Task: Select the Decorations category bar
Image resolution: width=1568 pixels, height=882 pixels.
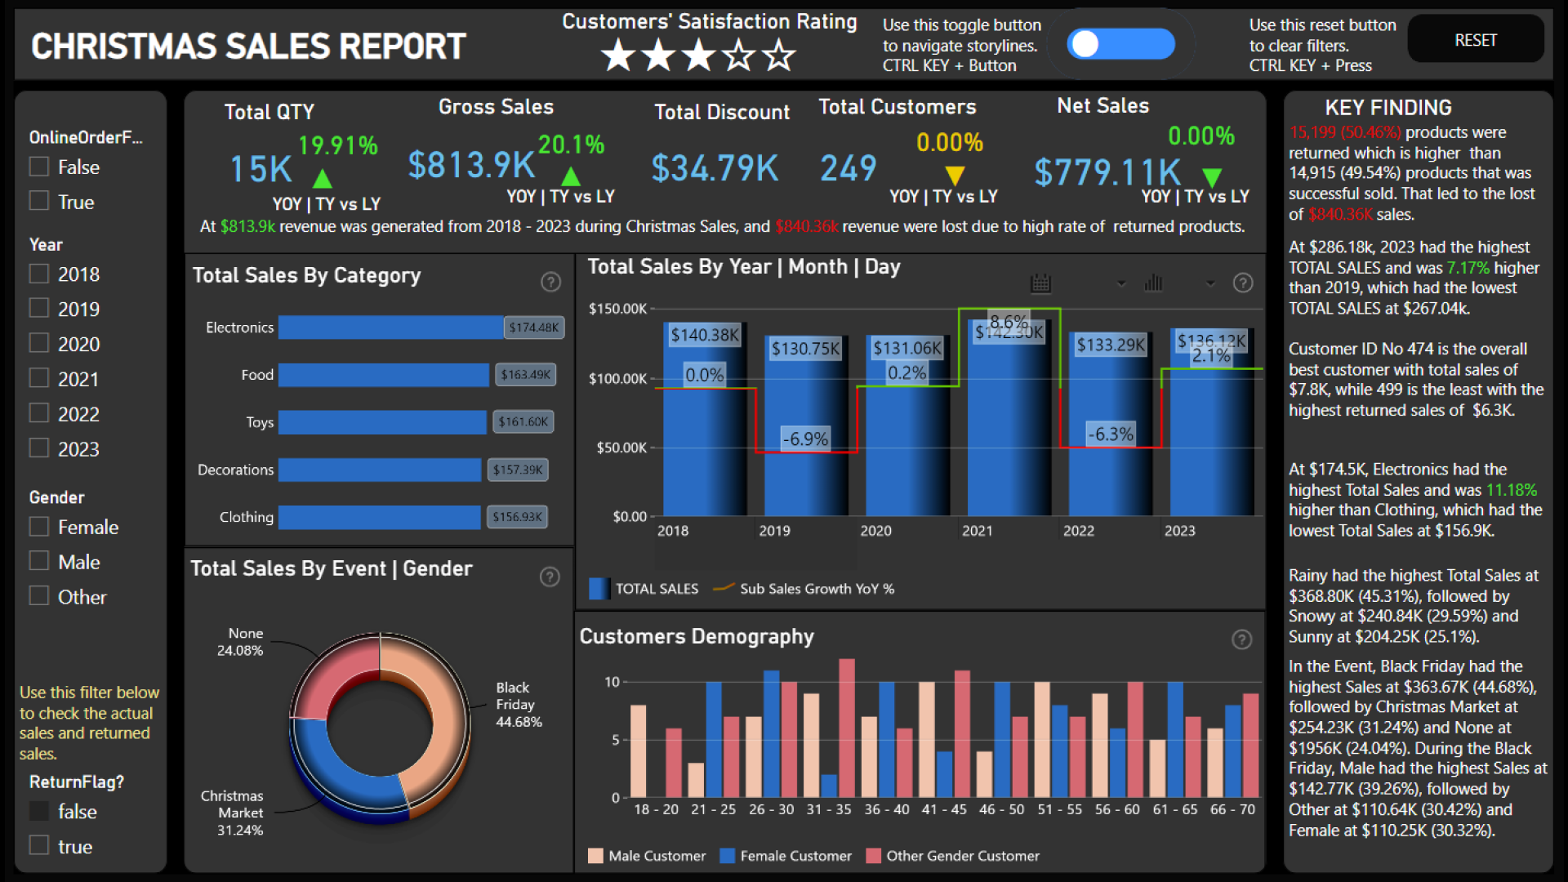Action: pos(380,470)
